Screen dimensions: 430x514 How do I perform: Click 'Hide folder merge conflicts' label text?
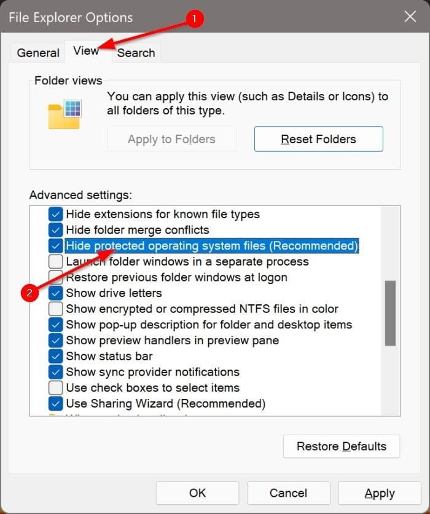(138, 230)
